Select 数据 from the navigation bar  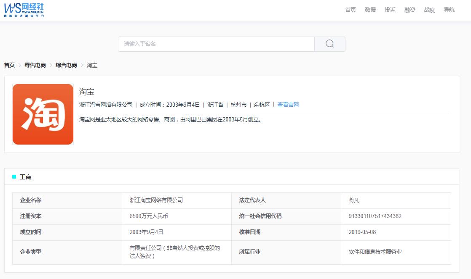pyautogui.click(x=370, y=10)
